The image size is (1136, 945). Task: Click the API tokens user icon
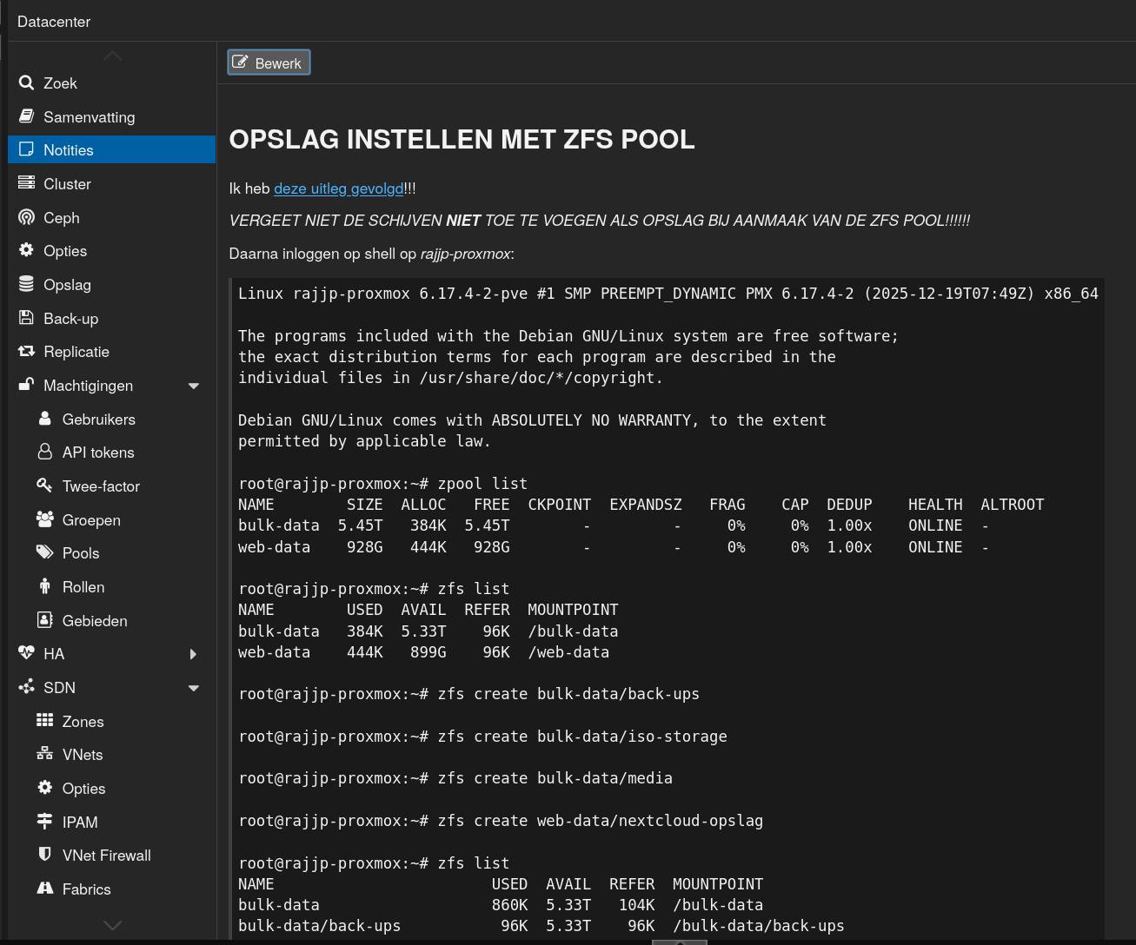[x=44, y=453]
